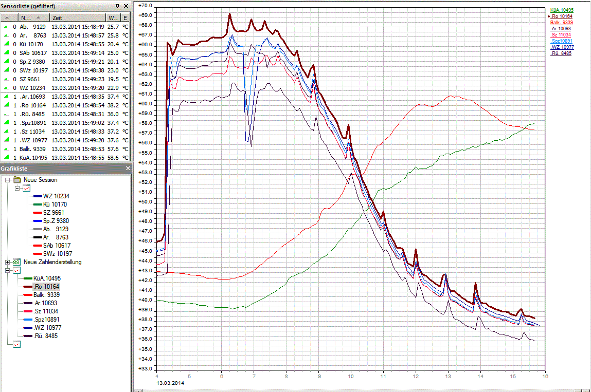Click signal strength icon for KüA. 10495 row
The width and height of the screenshot is (591, 392).
(6, 158)
